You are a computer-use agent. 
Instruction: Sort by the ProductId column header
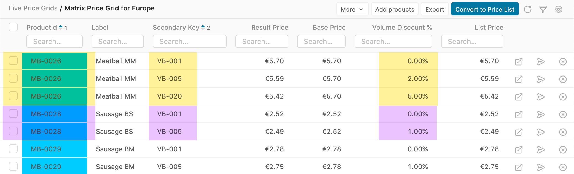[42, 28]
